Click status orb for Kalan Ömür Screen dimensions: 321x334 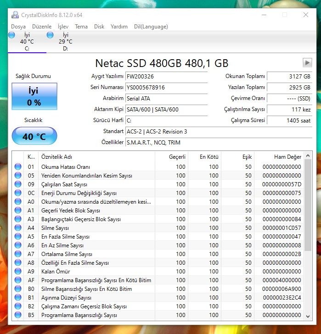[18, 272]
